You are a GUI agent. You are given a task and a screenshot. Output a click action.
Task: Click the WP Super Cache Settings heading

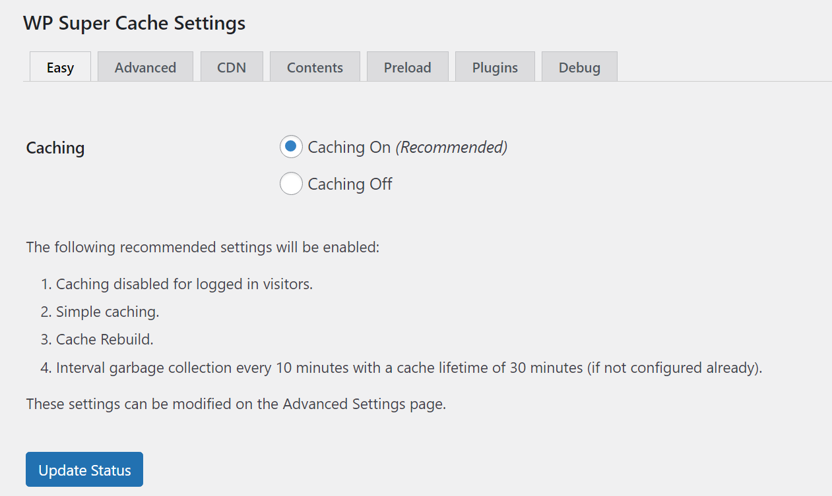(134, 23)
